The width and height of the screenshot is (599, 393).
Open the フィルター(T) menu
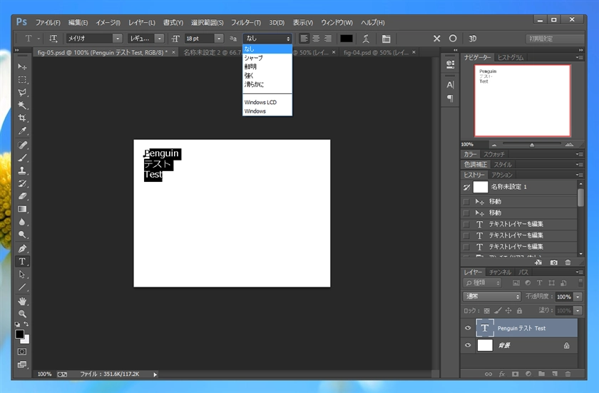[x=247, y=22]
